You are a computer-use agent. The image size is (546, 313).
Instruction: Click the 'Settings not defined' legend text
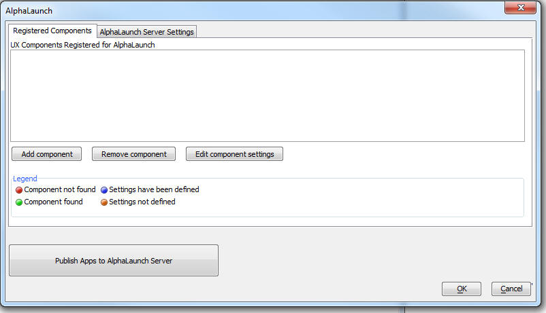(x=142, y=202)
